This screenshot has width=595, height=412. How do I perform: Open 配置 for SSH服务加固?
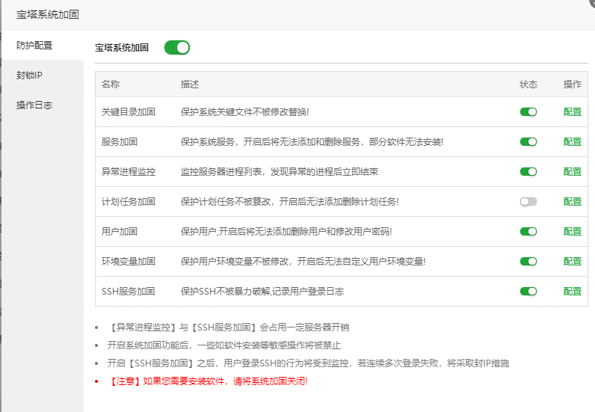pos(573,292)
